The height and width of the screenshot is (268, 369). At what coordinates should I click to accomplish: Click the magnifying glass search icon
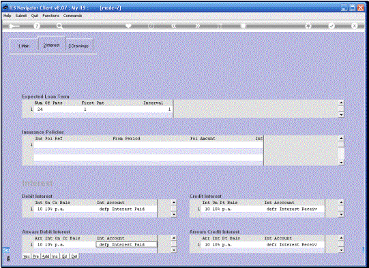tap(59, 26)
